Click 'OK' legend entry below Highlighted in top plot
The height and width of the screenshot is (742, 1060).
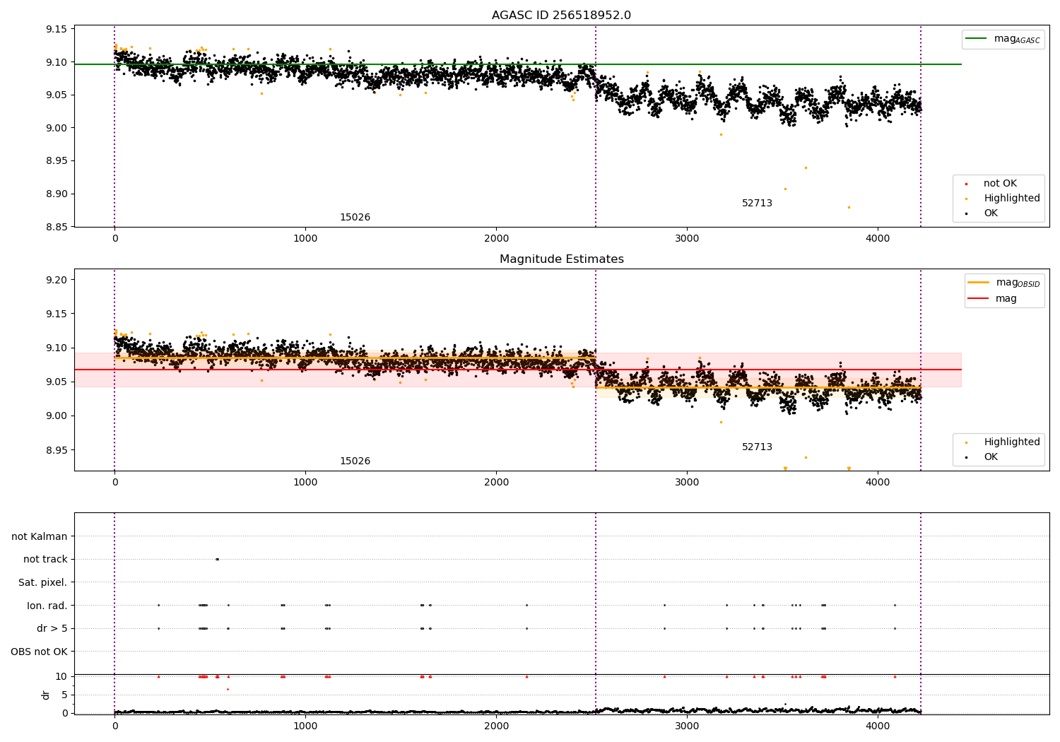[991, 213]
